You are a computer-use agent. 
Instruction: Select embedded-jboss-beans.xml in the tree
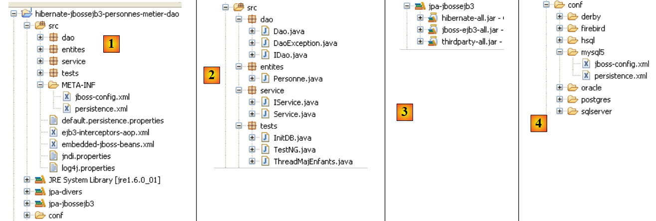click(108, 144)
